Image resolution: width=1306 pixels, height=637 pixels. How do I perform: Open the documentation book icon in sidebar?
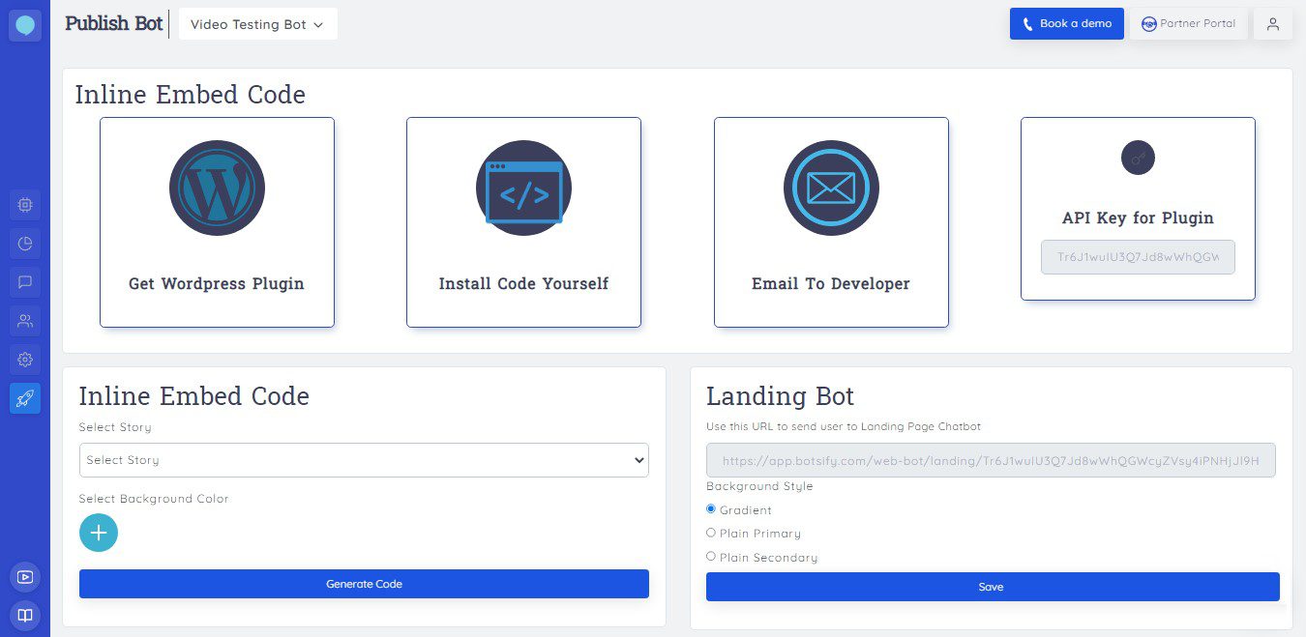[x=25, y=615]
